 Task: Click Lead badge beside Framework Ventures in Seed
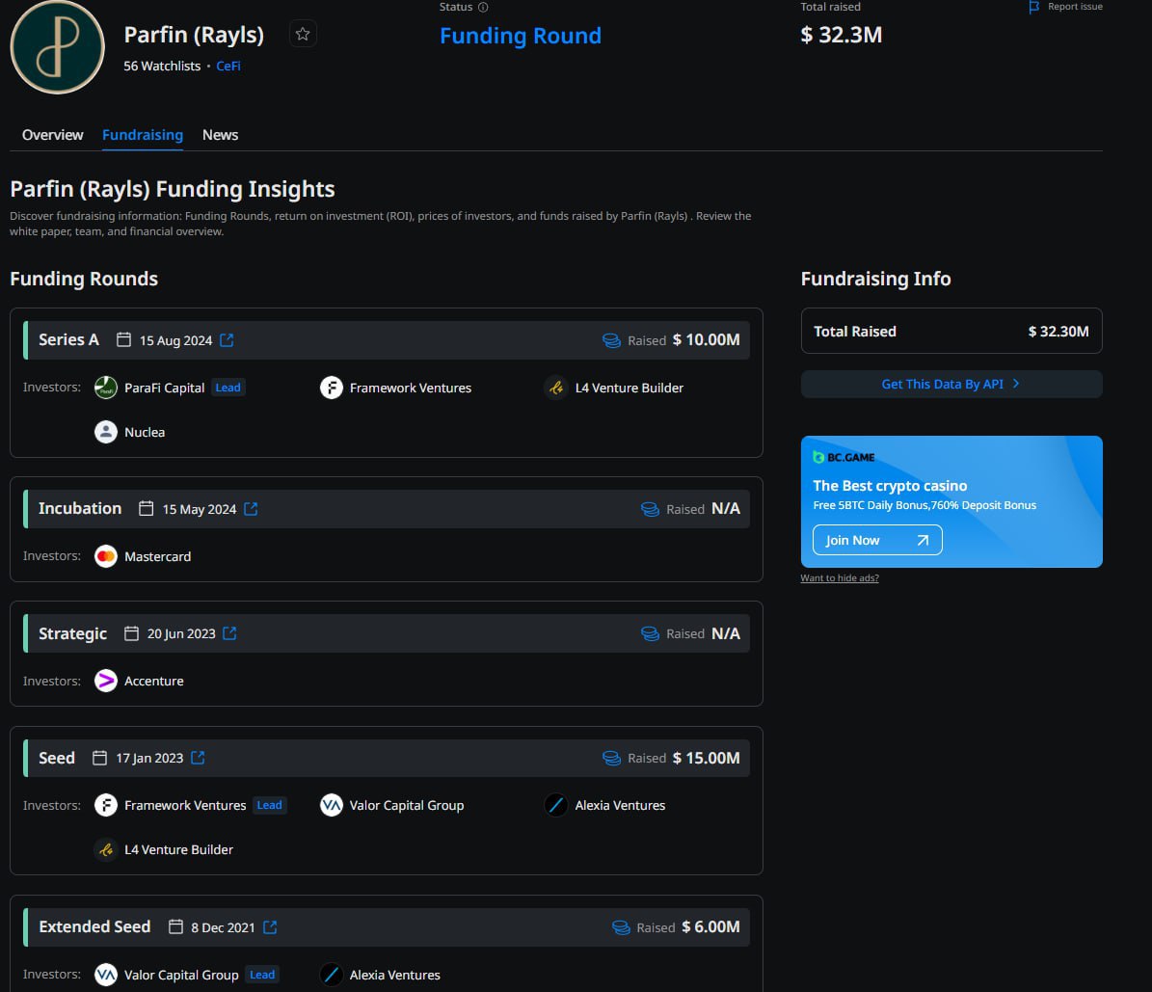pos(269,805)
